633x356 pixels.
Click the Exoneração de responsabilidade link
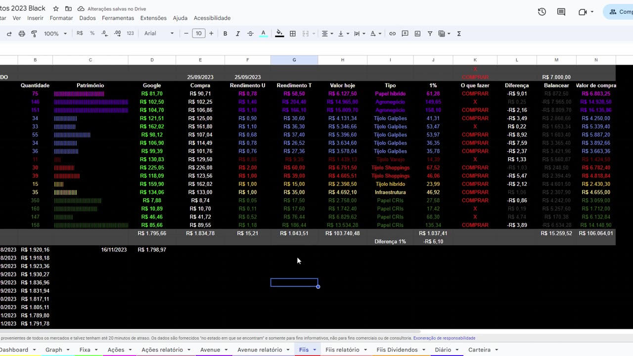tap(444, 338)
